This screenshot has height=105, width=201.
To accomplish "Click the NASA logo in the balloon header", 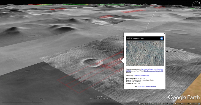I will click(x=162, y=38).
